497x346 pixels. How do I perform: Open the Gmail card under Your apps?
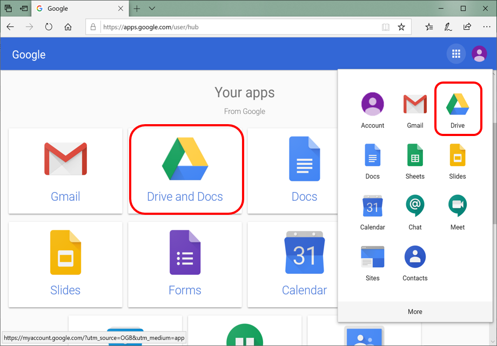[65, 171]
